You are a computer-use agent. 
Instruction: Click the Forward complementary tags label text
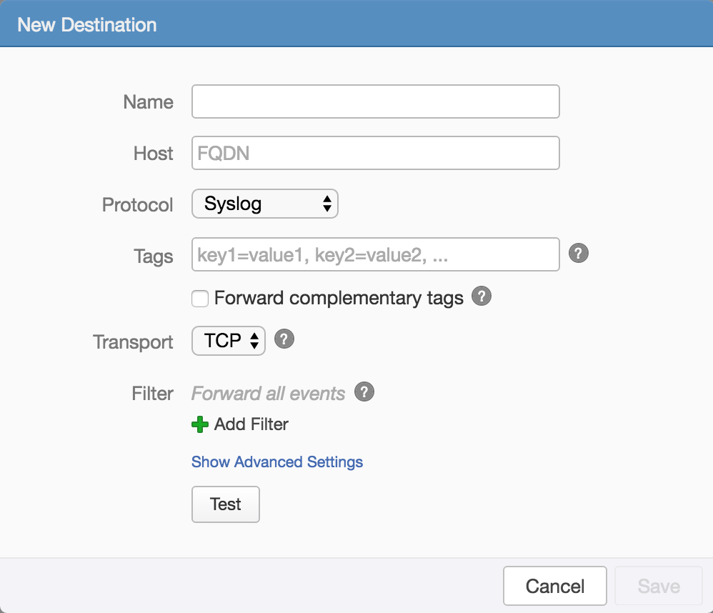tap(339, 298)
